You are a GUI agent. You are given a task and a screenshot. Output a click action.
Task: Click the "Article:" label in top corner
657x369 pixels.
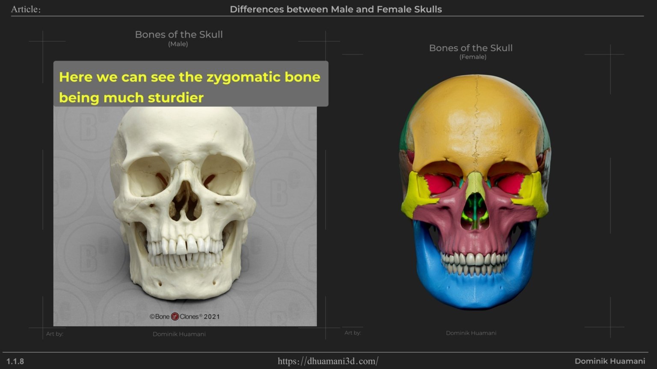tap(26, 9)
